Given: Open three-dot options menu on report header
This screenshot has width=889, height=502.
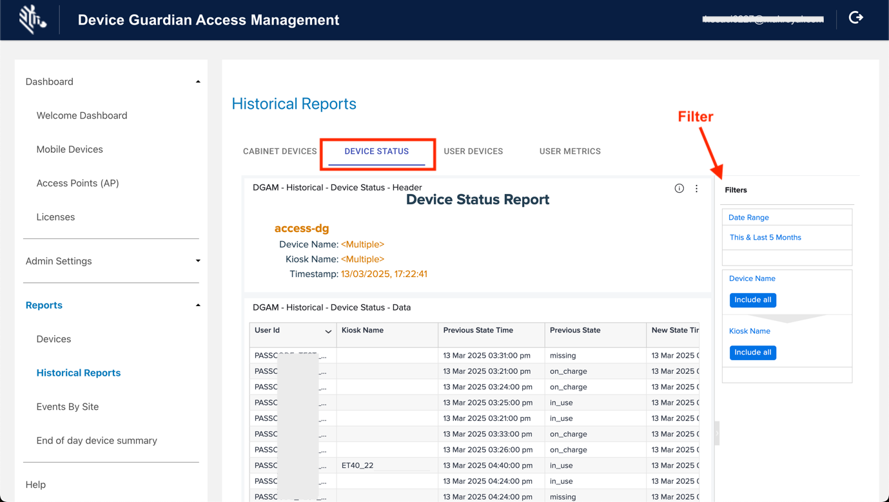Looking at the screenshot, I should 696,188.
